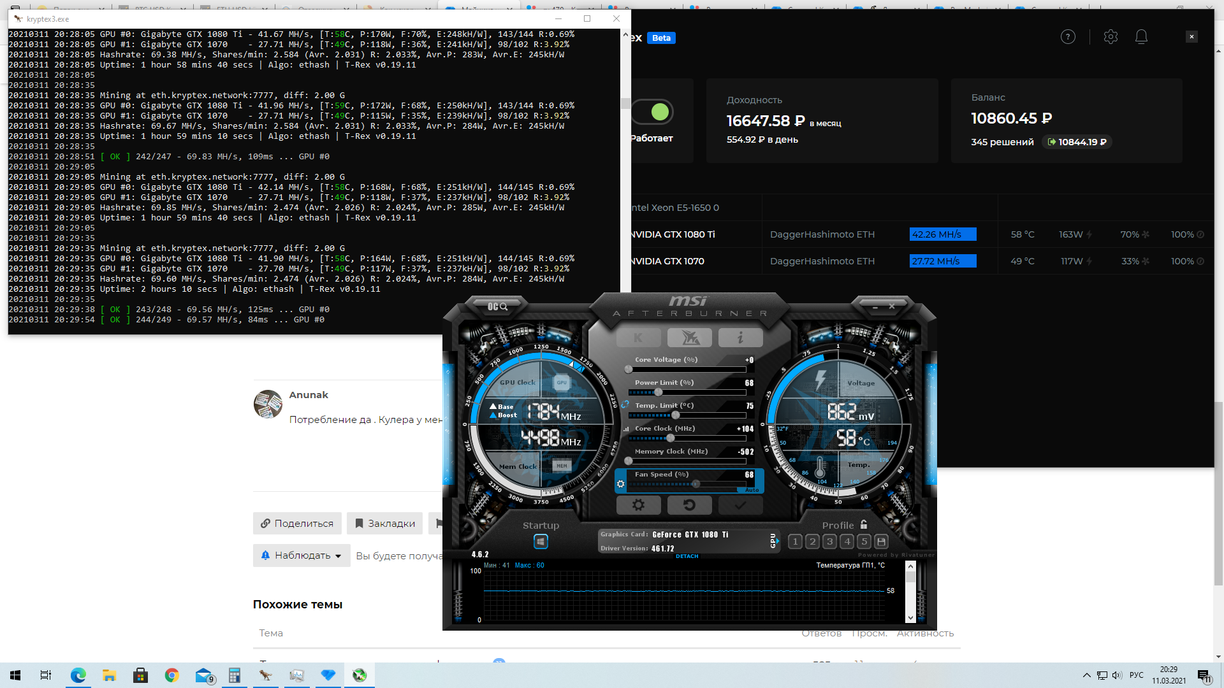Open Kryptex notifications bell
Image resolution: width=1224 pixels, height=688 pixels.
(1141, 37)
